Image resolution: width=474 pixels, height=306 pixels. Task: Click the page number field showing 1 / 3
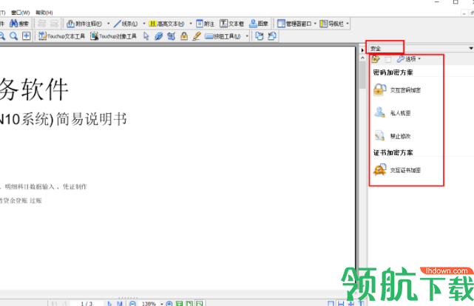[87, 303]
